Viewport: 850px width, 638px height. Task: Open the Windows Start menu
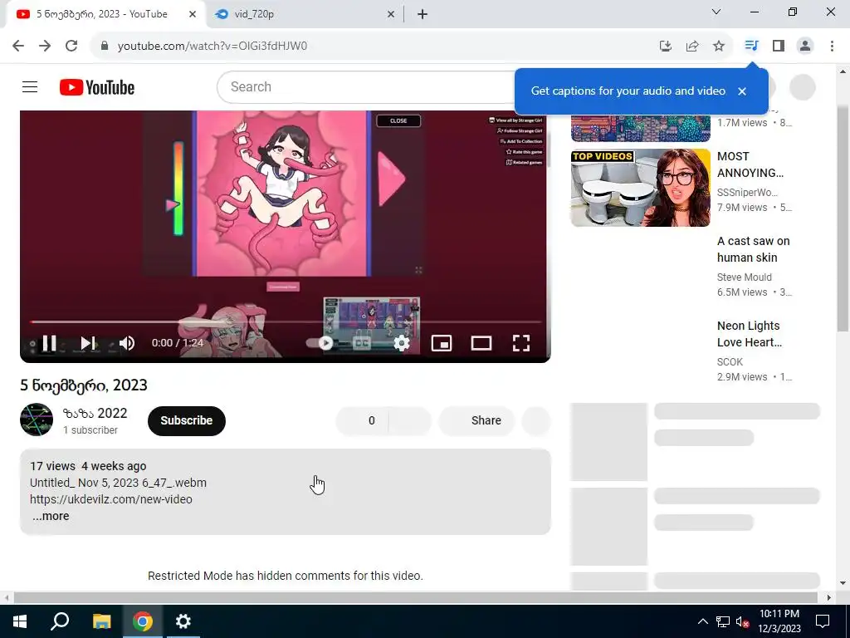tap(20, 621)
